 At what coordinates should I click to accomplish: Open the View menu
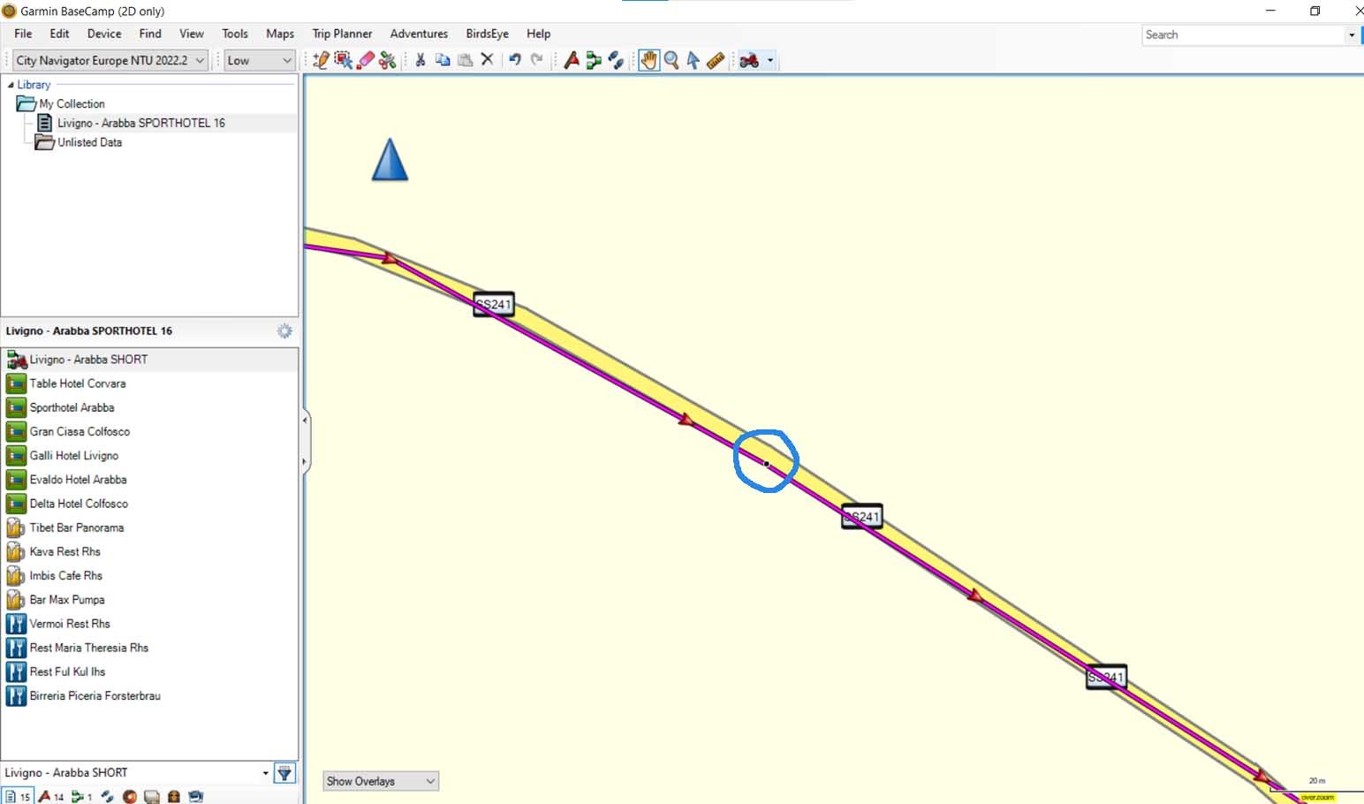192,34
